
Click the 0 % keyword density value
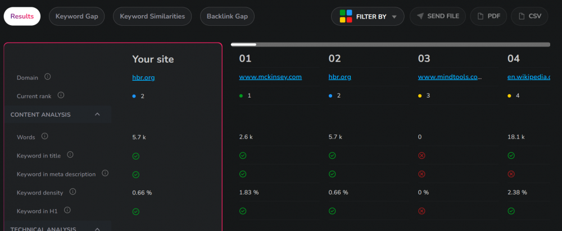click(423, 192)
